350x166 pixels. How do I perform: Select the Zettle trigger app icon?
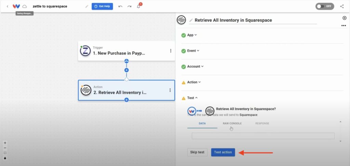[85, 51]
